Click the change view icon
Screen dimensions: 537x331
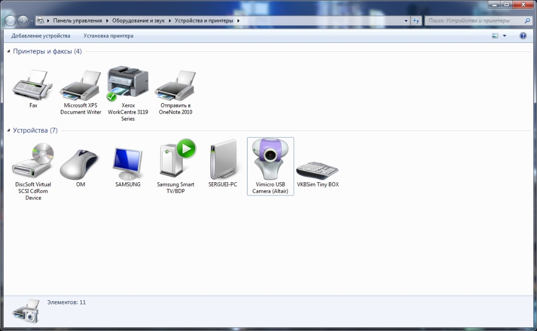pos(495,36)
